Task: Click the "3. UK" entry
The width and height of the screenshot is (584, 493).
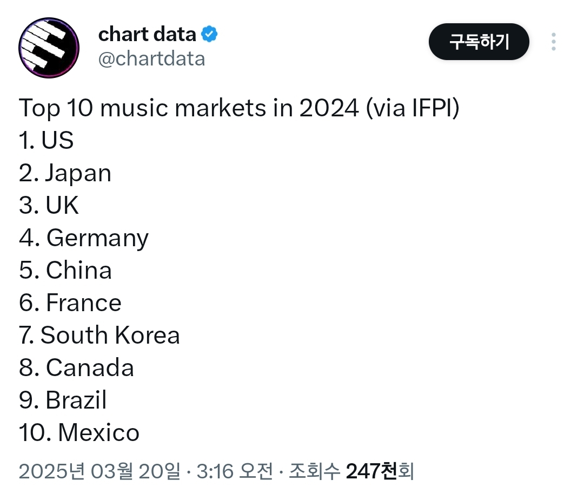Action: point(49,206)
